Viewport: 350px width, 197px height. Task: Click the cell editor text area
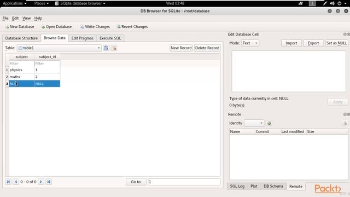[x=289, y=71]
